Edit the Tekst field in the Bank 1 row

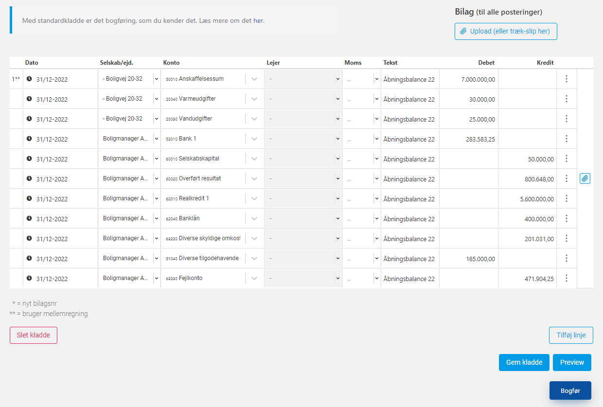point(410,139)
